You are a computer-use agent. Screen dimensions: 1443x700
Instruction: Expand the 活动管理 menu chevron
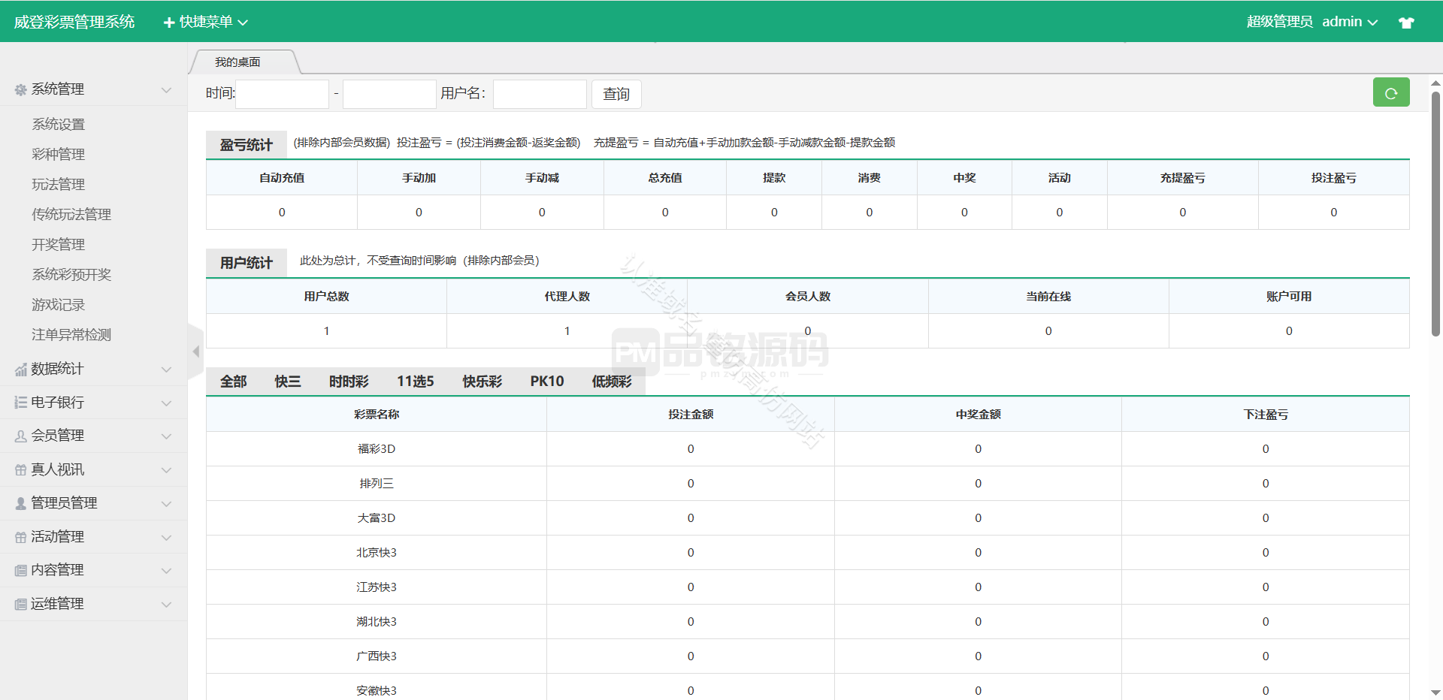[x=166, y=538]
